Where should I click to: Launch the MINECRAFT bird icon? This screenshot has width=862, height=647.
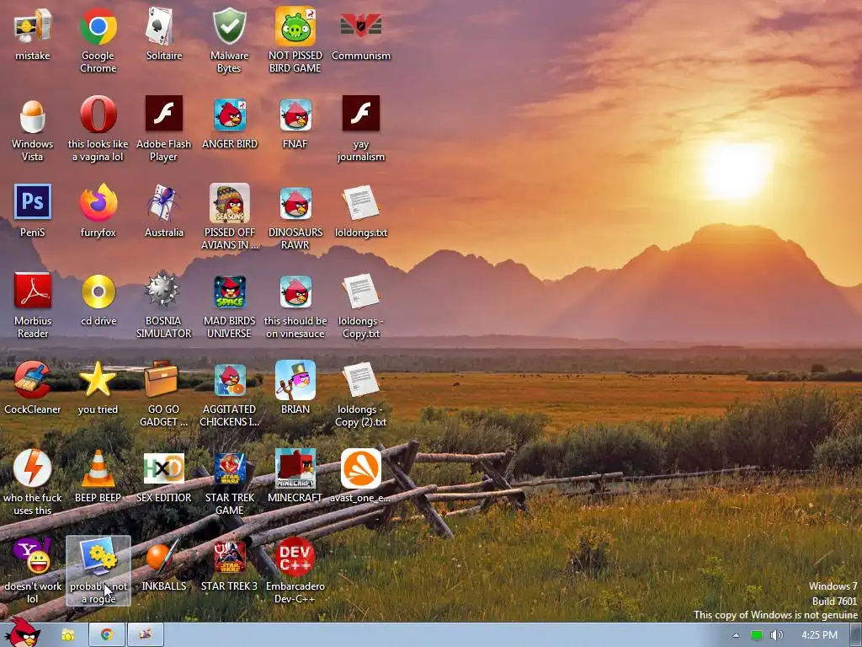(295, 468)
